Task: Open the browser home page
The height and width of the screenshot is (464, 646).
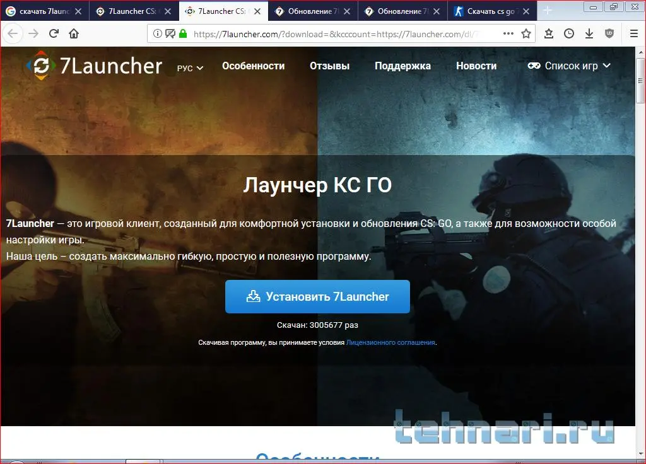Action: 74,33
